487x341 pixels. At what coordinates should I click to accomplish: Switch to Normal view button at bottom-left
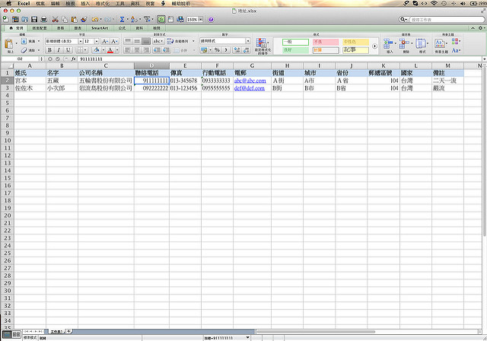click(7, 334)
